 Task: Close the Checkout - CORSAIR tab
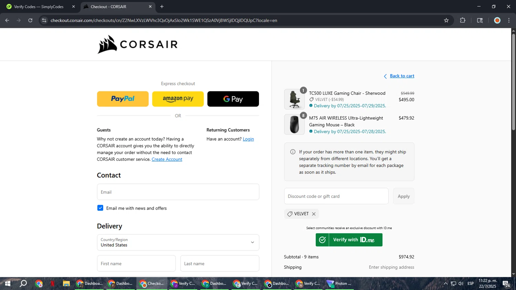[x=150, y=7]
